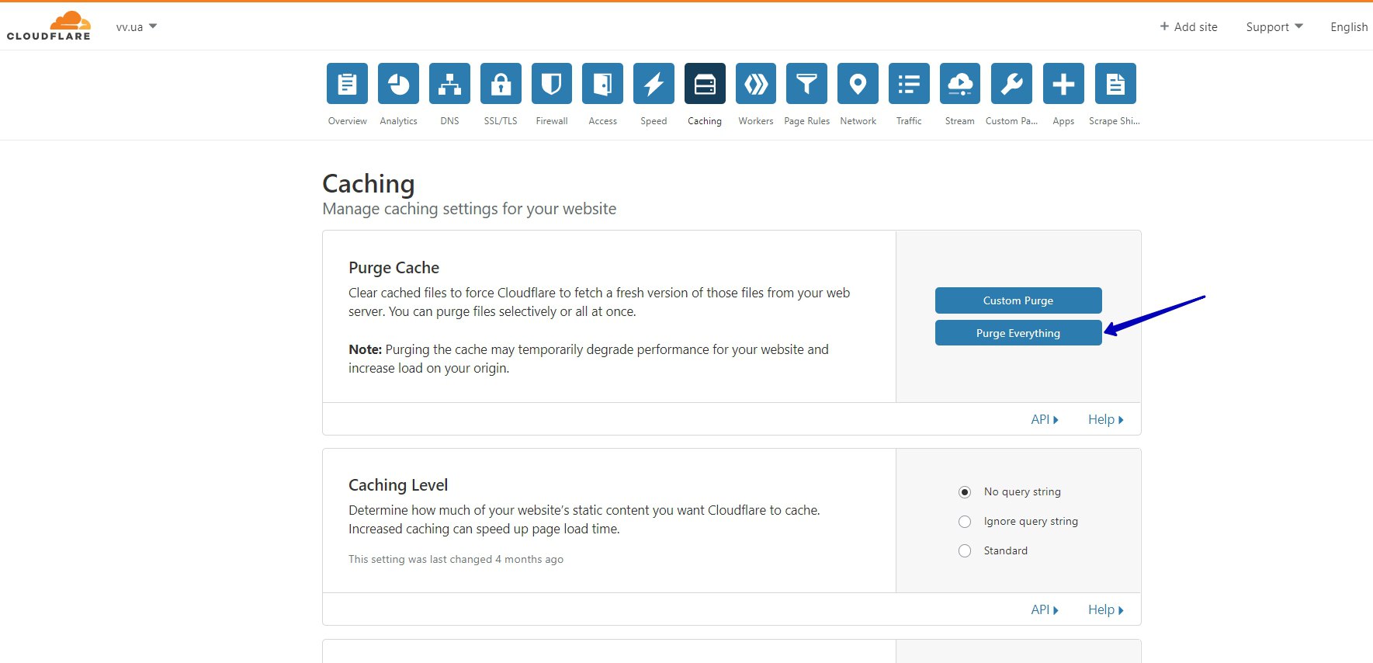Open the Custom Pages wrench icon
Screen dimensions: 1373x663
click(x=1011, y=83)
